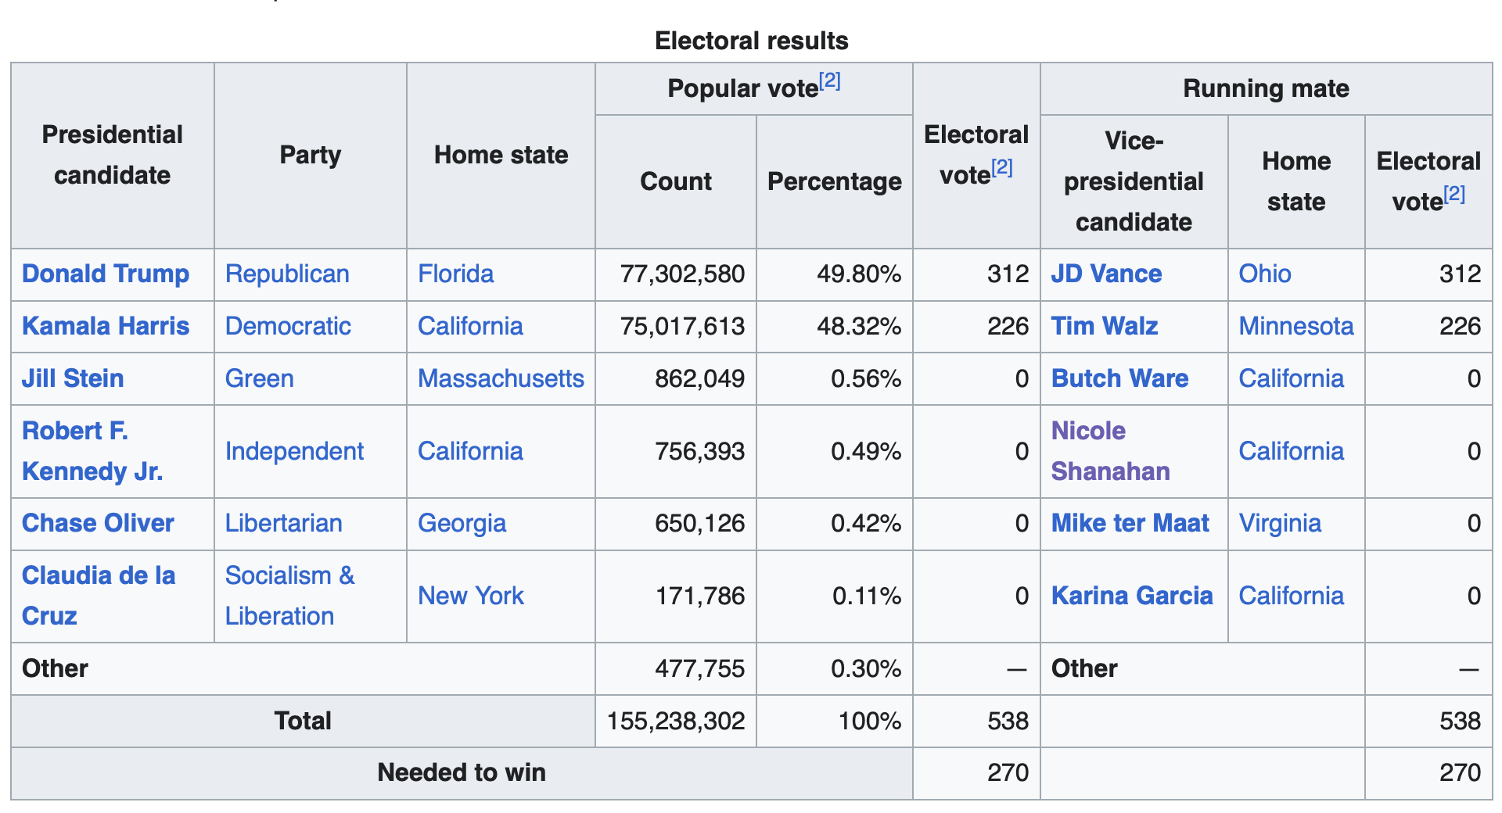This screenshot has width=1502, height=813.
Task: Open citation [2] beside Popular vote
Action: (x=829, y=81)
